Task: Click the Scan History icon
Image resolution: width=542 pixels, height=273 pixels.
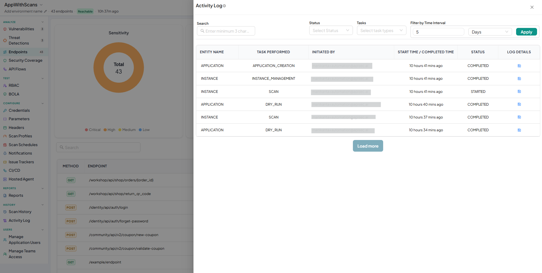Action: 5,212
